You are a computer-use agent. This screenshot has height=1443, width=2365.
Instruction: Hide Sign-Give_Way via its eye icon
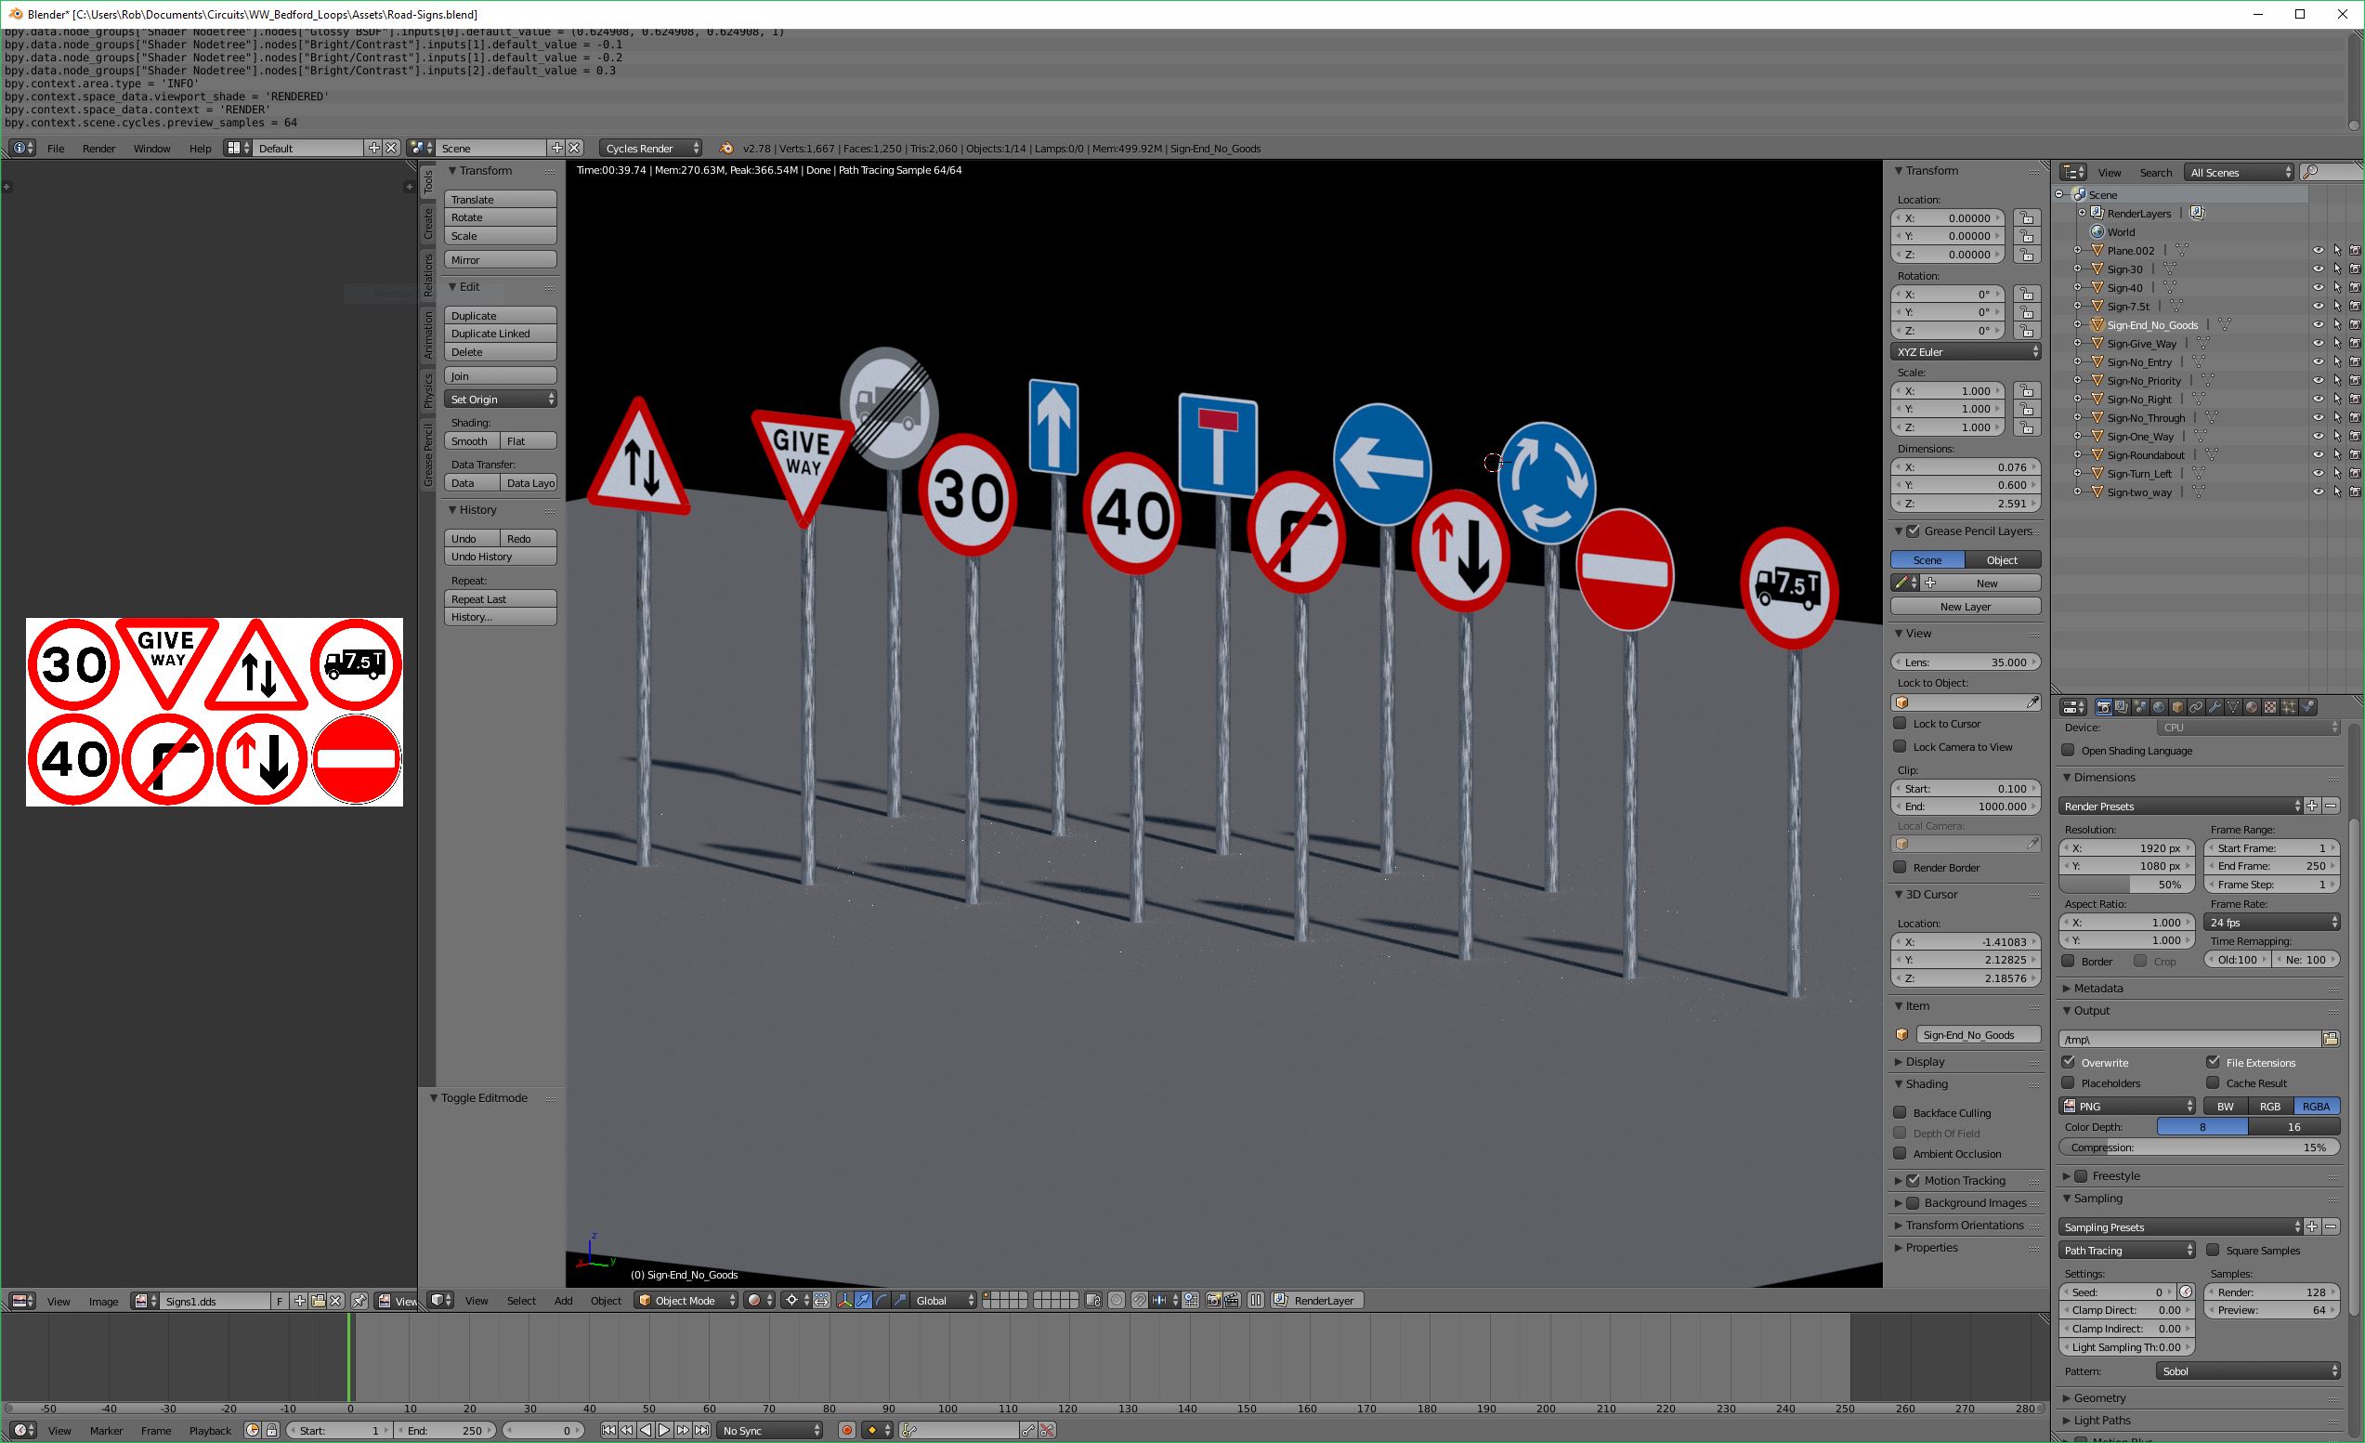click(x=2318, y=344)
